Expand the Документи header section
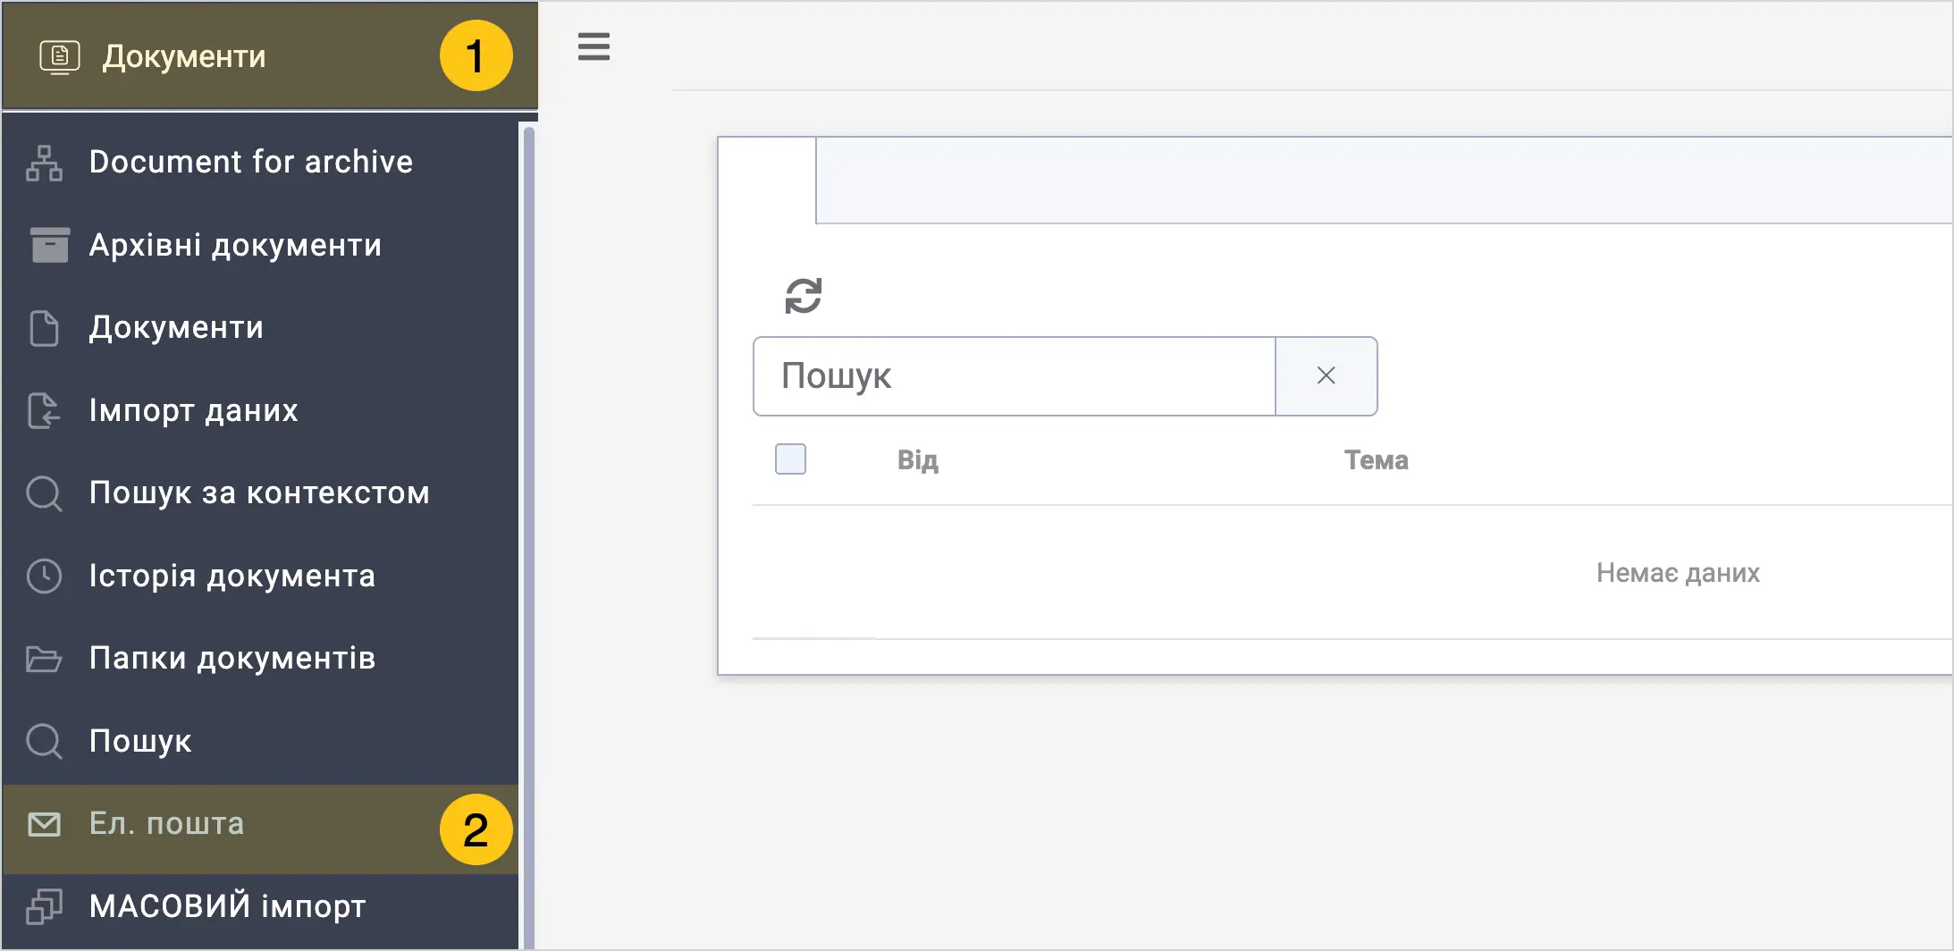This screenshot has height=951, width=1954. [270, 56]
